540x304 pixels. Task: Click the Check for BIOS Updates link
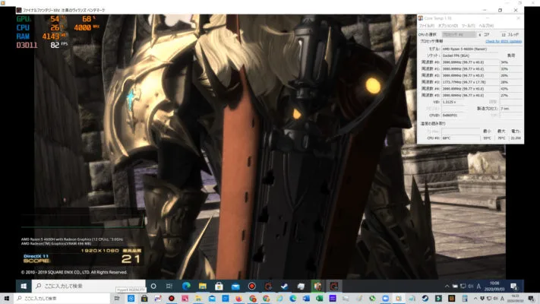[504, 41]
